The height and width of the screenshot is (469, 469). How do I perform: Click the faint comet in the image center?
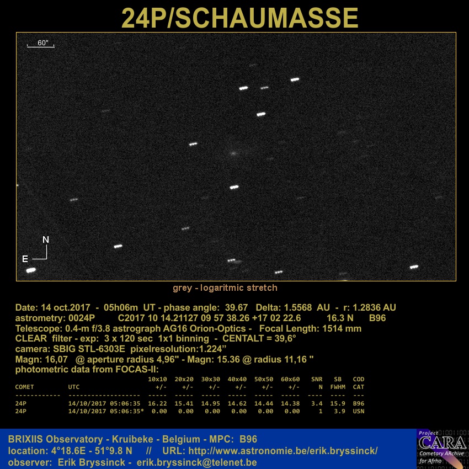234,153
